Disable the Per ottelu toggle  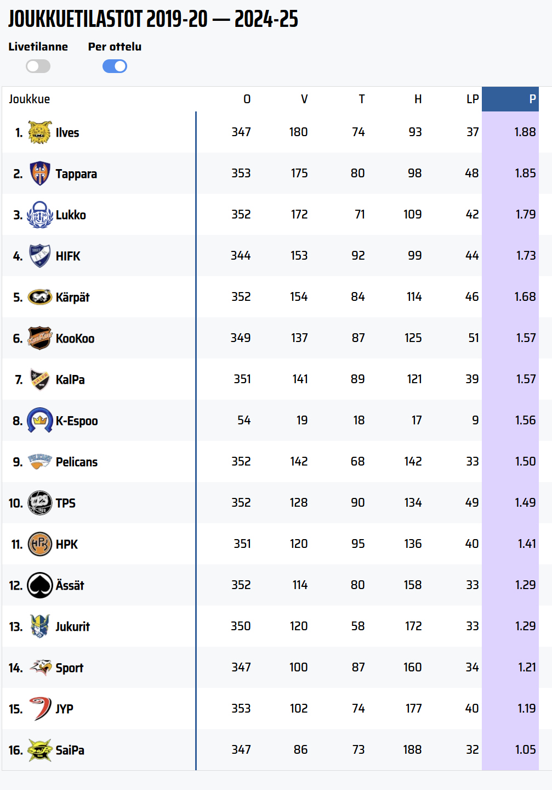point(115,66)
